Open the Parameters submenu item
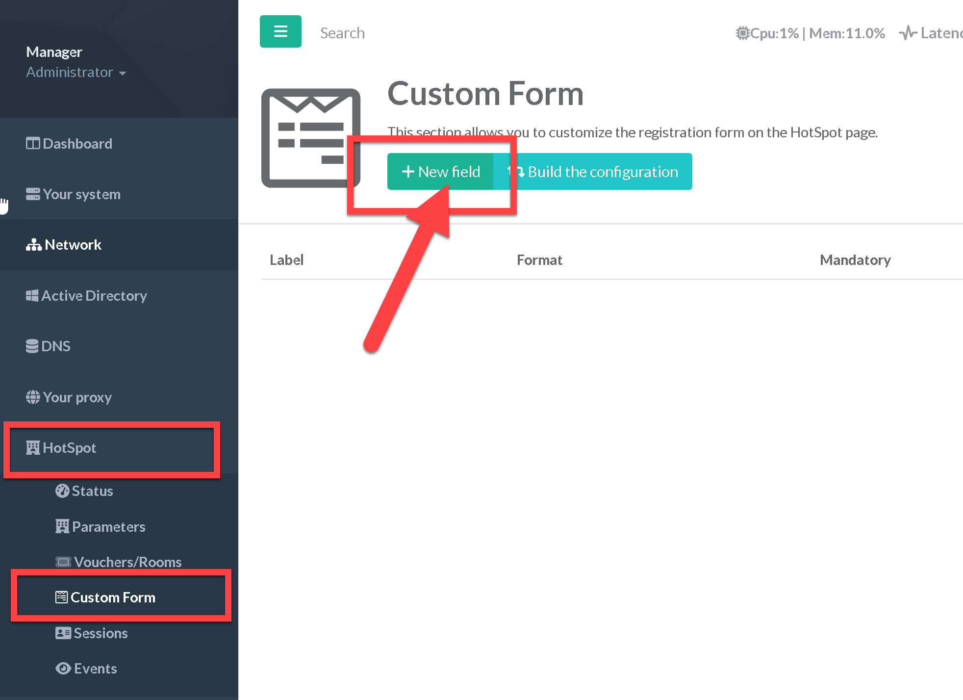Viewport: 963px width, 700px height. tap(108, 527)
